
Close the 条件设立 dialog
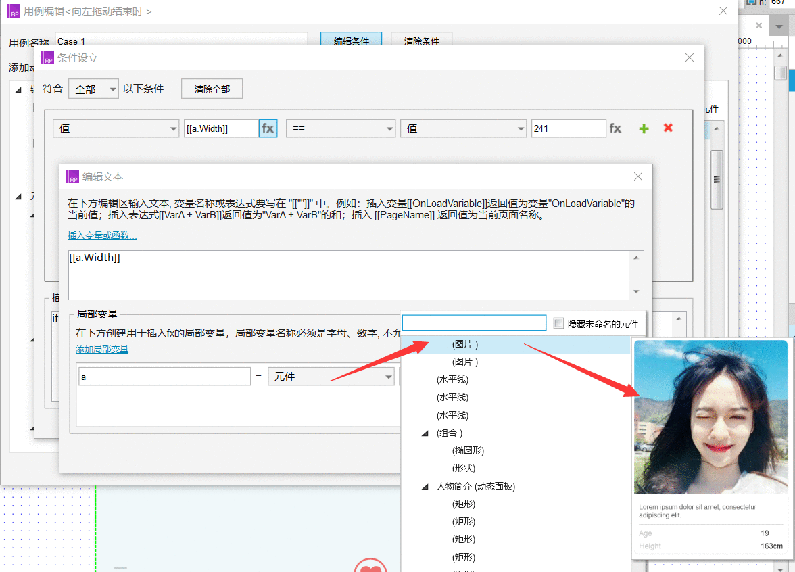[690, 58]
